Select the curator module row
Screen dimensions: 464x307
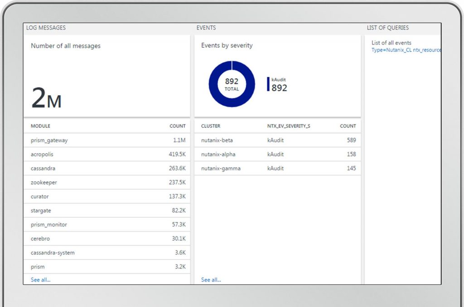pyautogui.click(x=107, y=197)
